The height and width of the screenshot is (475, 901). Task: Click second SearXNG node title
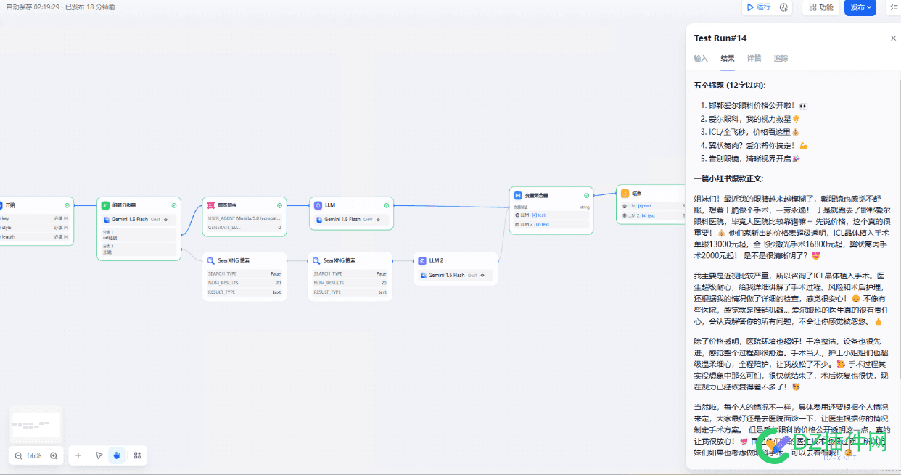tap(339, 260)
